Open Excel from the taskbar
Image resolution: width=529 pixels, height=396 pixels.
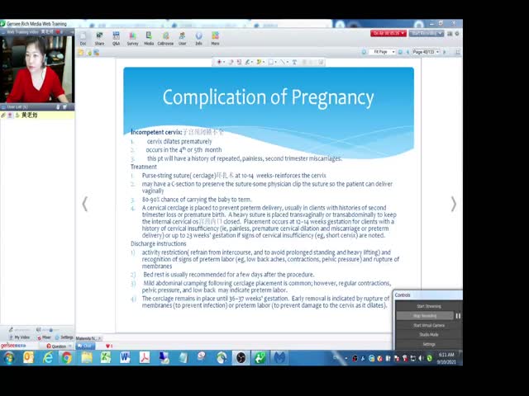tap(105, 357)
